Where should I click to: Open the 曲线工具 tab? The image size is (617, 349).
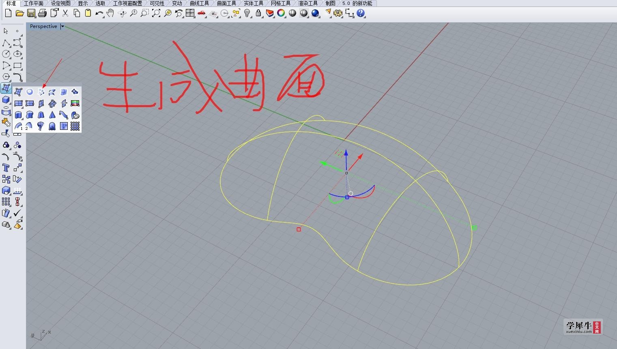[x=199, y=3]
